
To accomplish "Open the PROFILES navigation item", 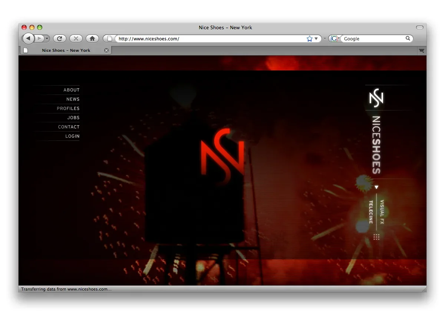I will pyautogui.click(x=68, y=108).
